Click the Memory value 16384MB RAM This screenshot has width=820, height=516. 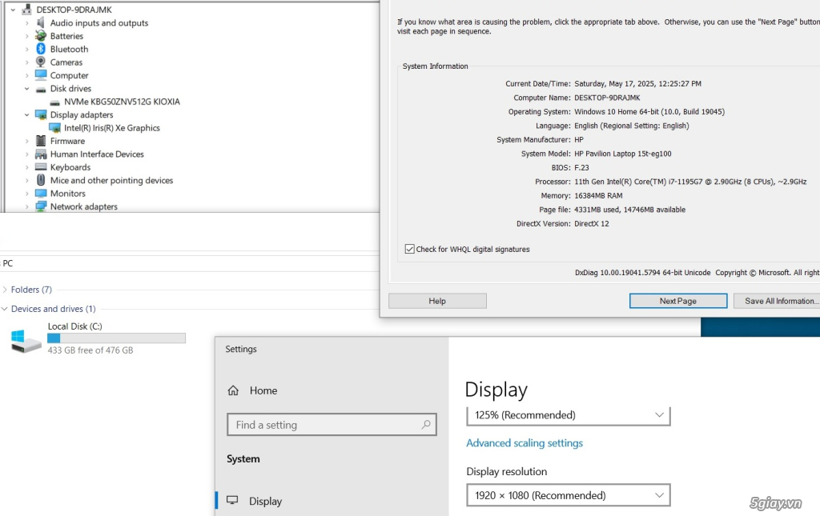coord(598,195)
